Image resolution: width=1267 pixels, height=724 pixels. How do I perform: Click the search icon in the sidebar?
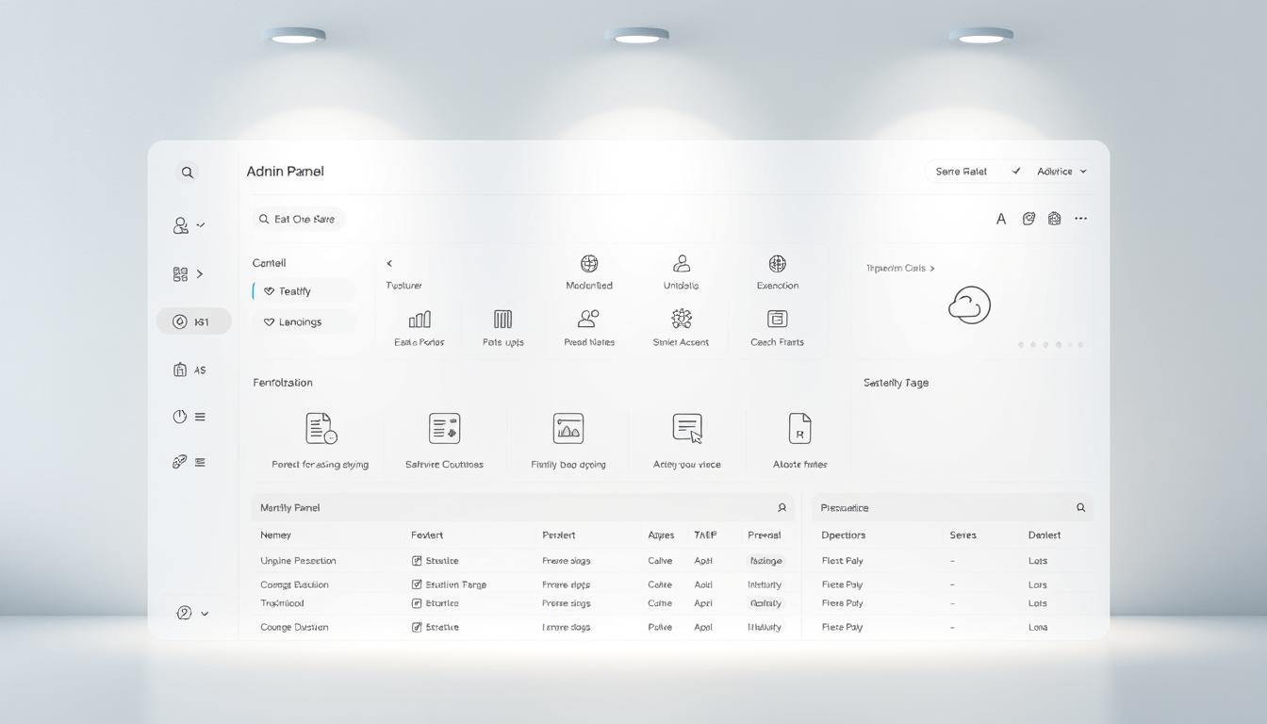click(188, 173)
